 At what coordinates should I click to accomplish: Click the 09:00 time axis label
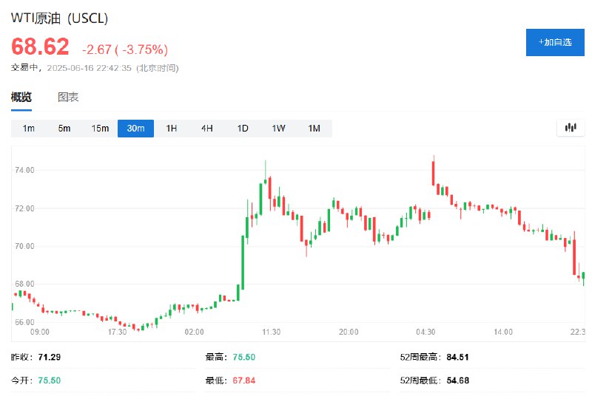40,332
